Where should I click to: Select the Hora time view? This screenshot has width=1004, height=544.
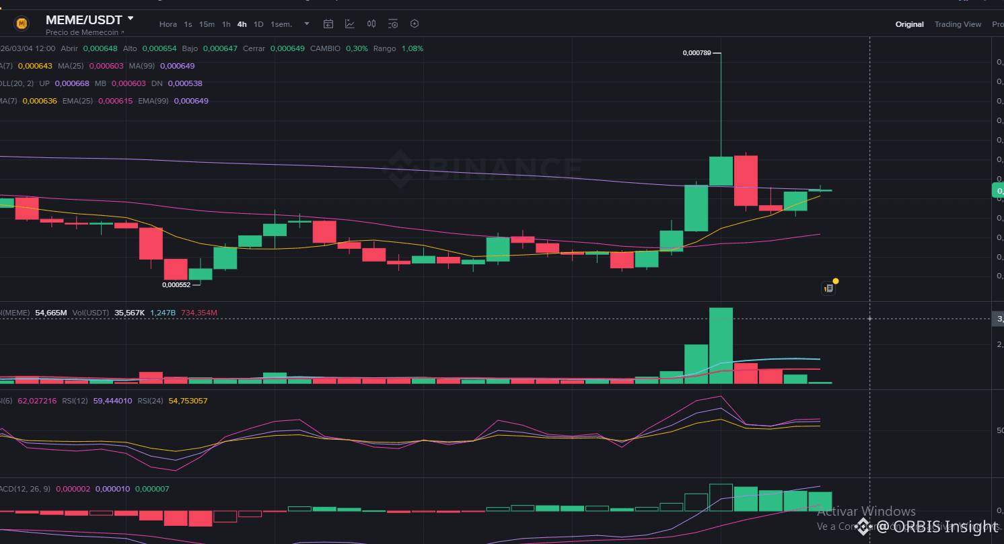(x=168, y=24)
